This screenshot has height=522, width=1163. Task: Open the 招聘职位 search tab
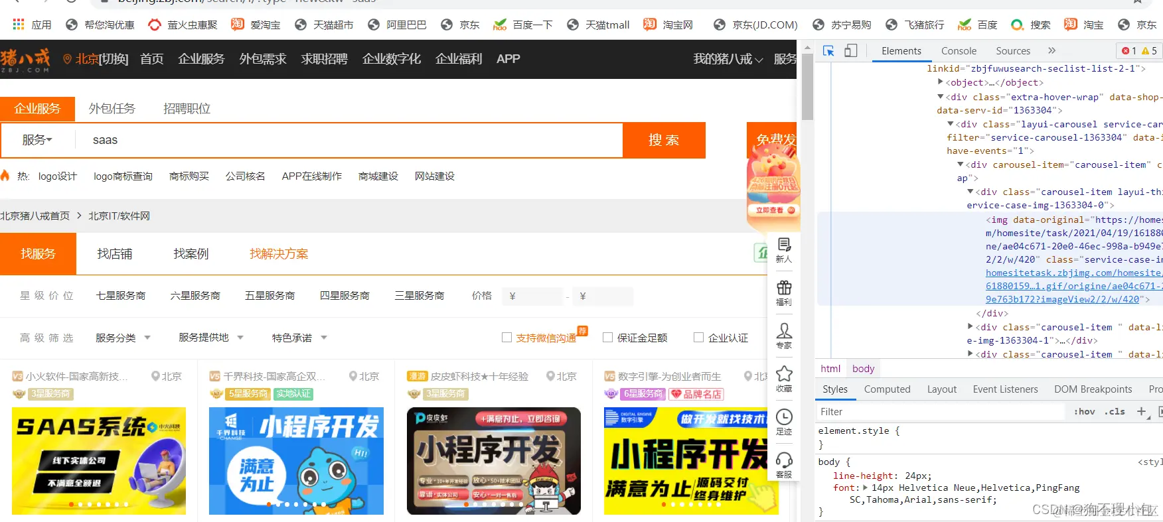point(187,109)
